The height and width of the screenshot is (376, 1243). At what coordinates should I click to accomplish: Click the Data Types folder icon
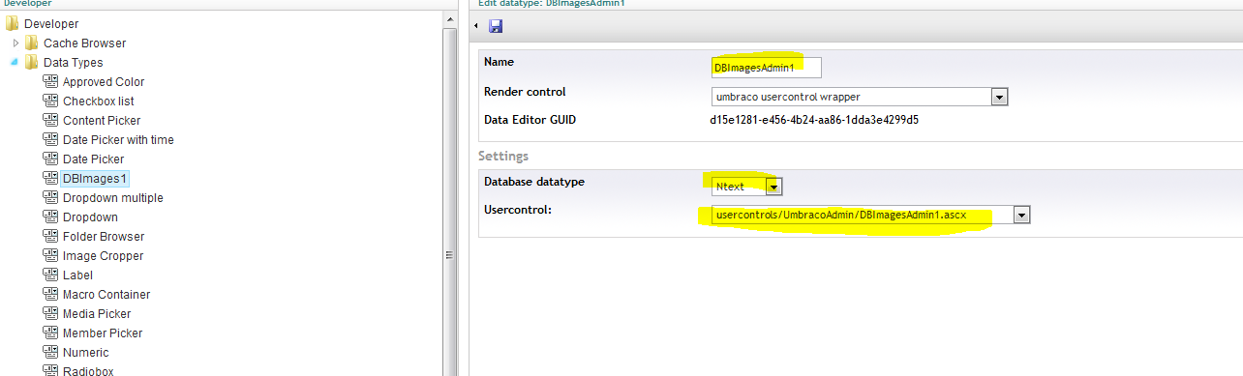[x=32, y=62]
